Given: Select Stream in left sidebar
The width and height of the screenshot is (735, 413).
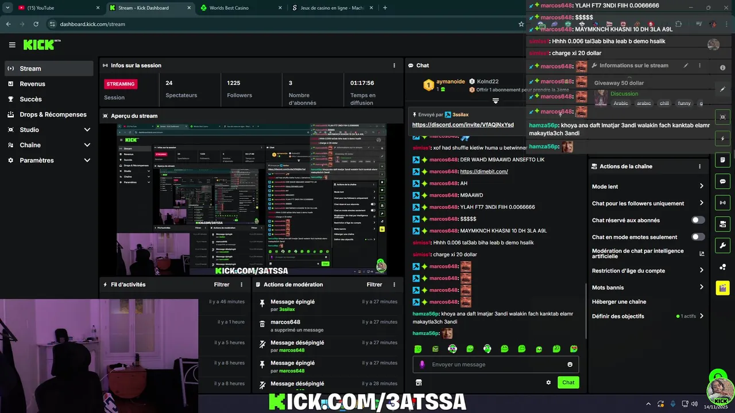Looking at the screenshot, I should [x=48, y=68].
